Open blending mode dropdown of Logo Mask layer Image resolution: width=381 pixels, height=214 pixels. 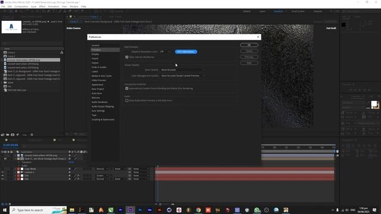102,169
